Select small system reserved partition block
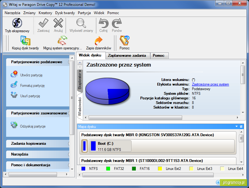The image size is (249, 188). [x=85, y=146]
